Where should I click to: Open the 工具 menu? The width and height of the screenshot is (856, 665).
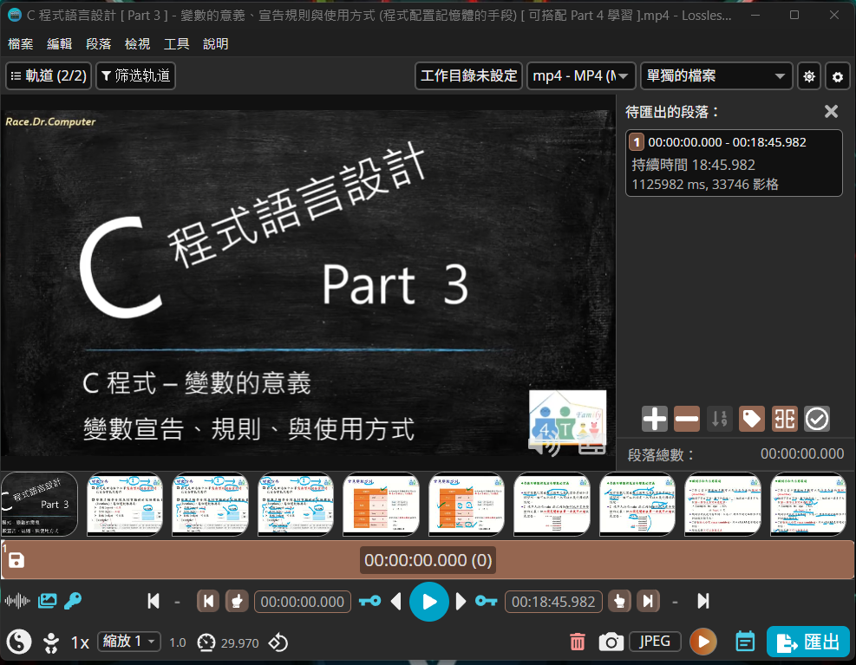coord(177,44)
